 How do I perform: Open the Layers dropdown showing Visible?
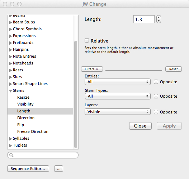pos(118,112)
